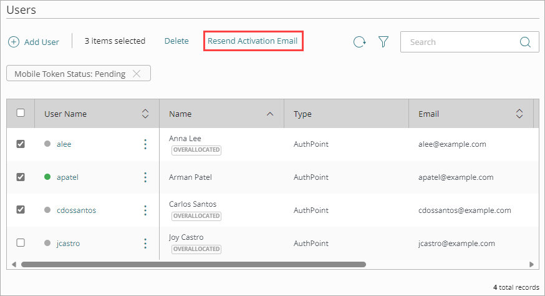Uncheck the checkbox for alee
This screenshot has height=296, width=545.
coord(21,144)
